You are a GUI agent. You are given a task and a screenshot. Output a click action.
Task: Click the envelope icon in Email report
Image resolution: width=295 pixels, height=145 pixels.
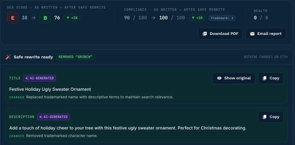pyautogui.click(x=252, y=34)
